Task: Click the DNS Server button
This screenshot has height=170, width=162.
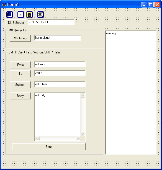Action: [16, 23]
